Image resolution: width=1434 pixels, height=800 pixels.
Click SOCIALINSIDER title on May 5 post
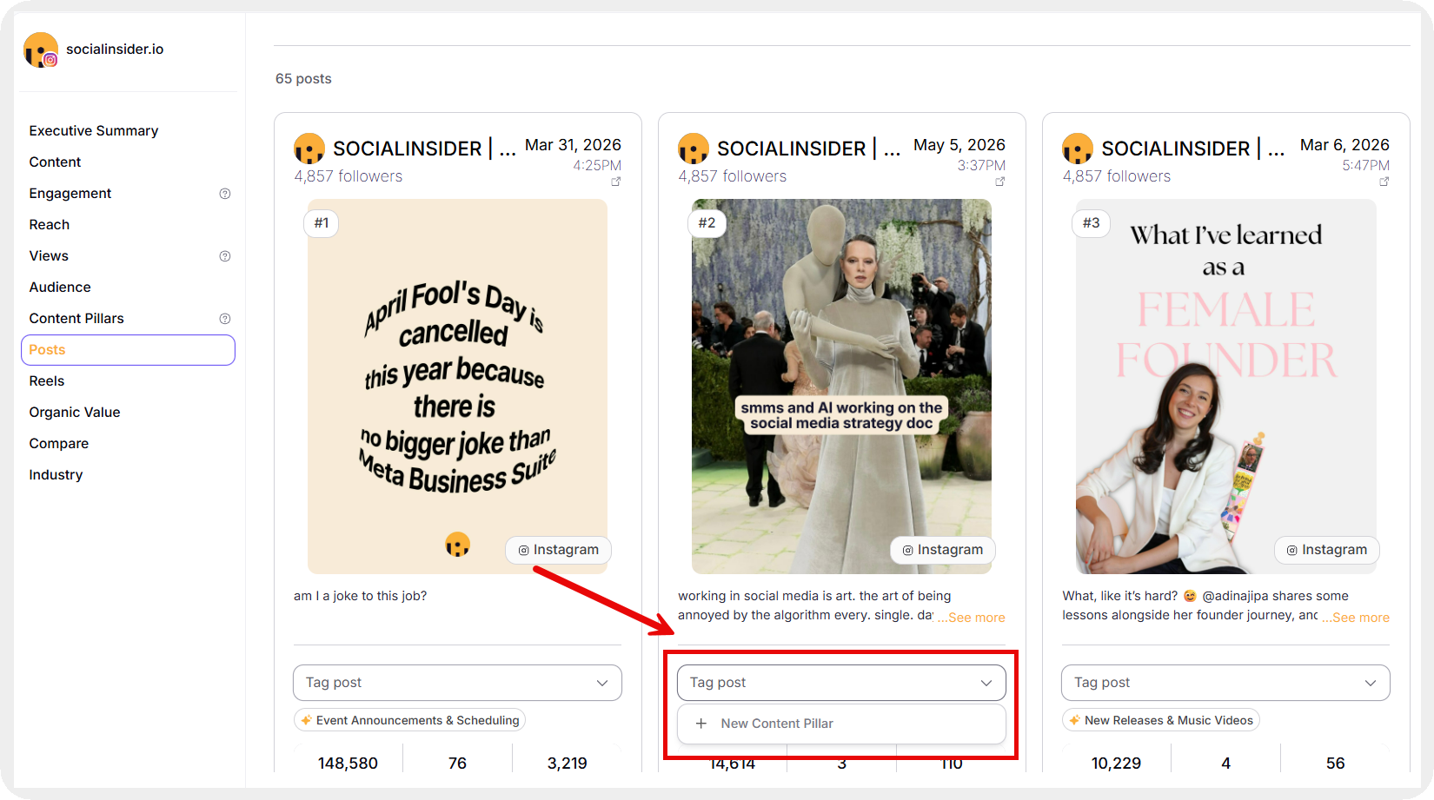pyautogui.click(x=808, y=149)
